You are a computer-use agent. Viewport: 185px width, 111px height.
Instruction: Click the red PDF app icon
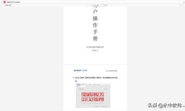(5, 2)
